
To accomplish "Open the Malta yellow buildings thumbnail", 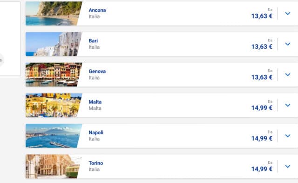I will tap(54, 105).
